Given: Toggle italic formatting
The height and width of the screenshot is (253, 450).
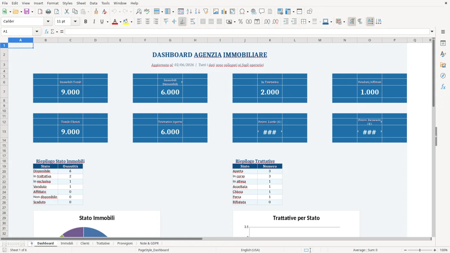Looking at the screenshot, I should pos(94,22).
